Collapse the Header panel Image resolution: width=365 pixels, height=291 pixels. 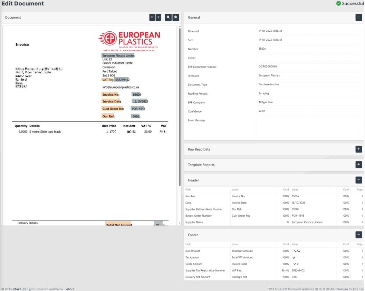(x=358, y=180)
